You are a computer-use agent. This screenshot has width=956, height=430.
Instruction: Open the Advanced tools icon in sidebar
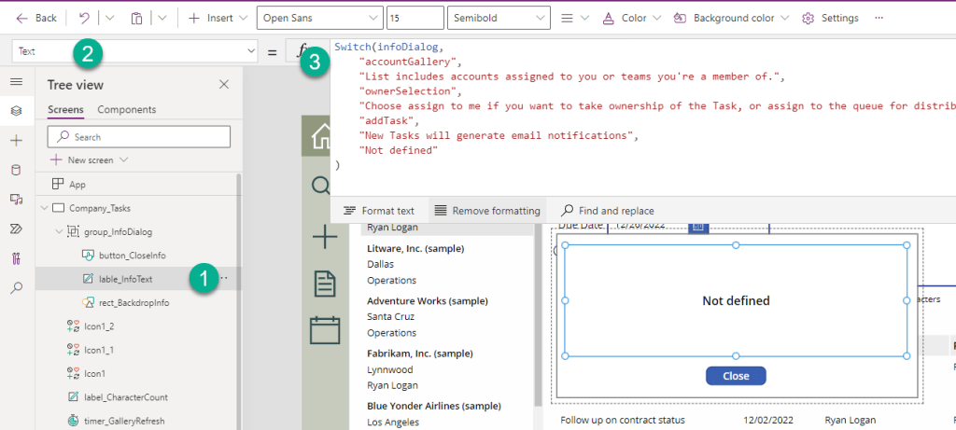click(17, 258)
